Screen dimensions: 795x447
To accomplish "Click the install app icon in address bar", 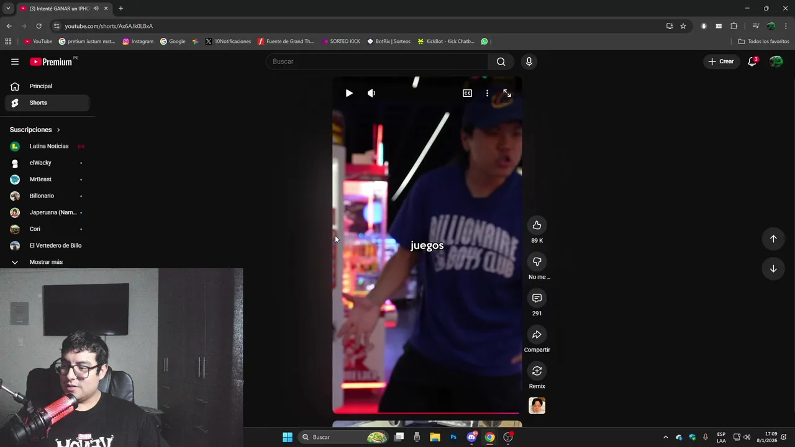I will pyautogui.click(x=670, y=26).
